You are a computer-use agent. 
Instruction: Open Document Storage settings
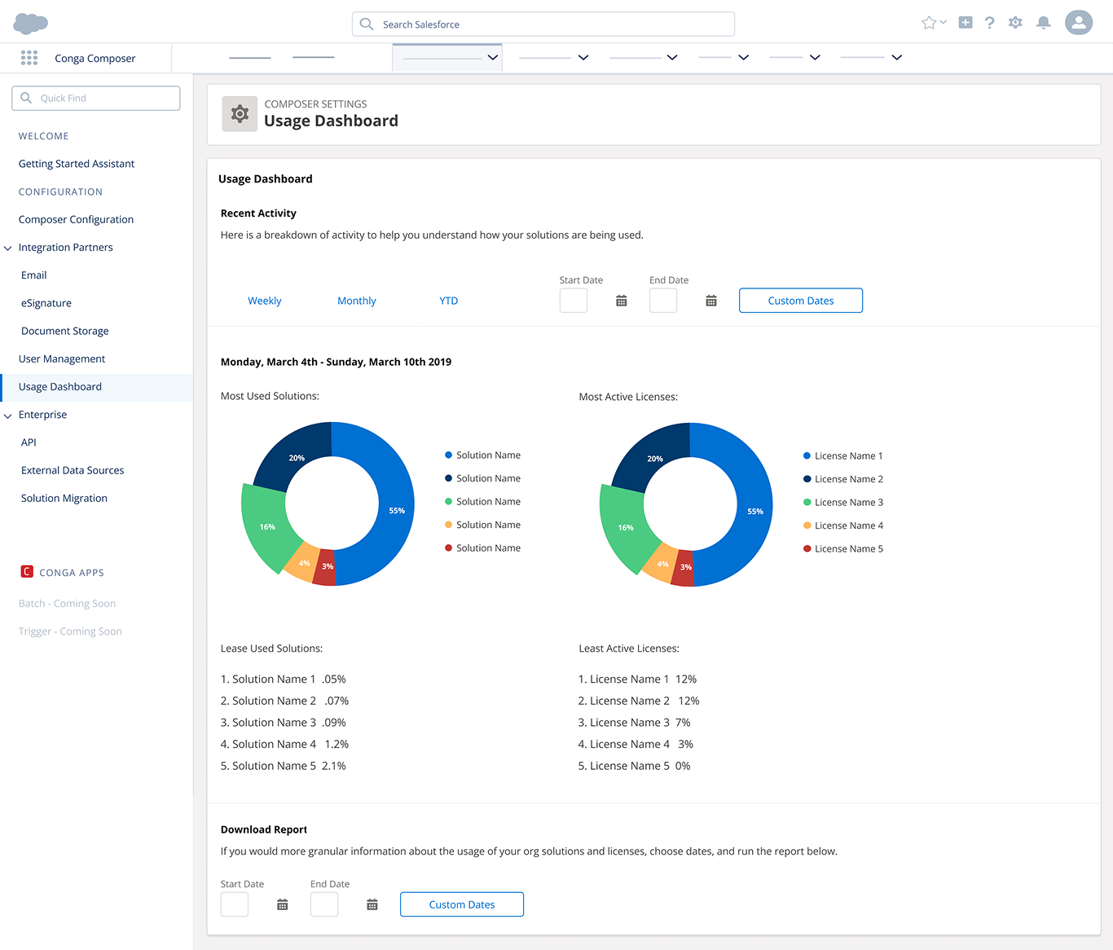[65, 331]
